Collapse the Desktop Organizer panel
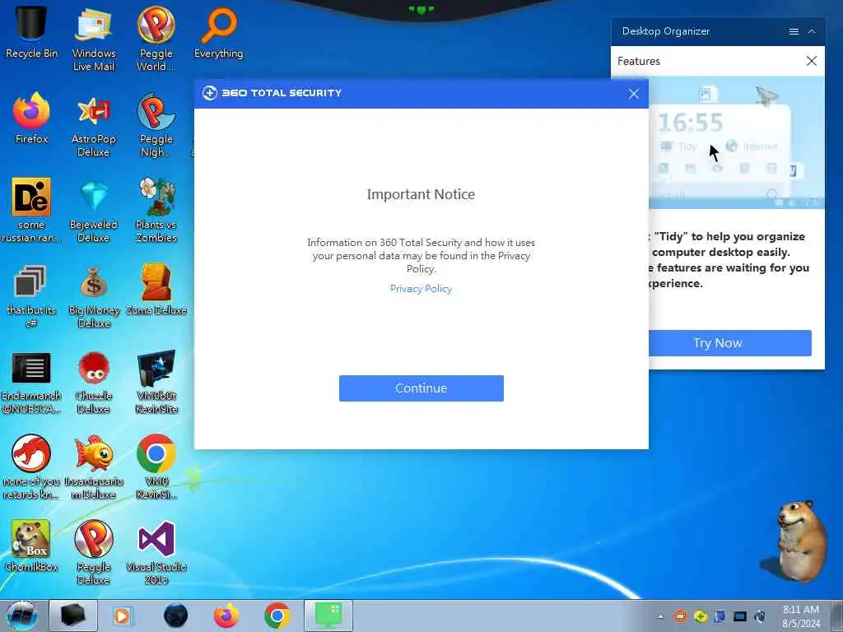Viewport: 843px width, 632px height. tap(812, 31)
